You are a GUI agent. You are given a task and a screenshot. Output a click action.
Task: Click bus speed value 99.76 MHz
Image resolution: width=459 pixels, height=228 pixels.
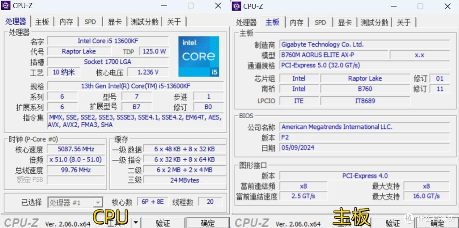coord(76,170)
